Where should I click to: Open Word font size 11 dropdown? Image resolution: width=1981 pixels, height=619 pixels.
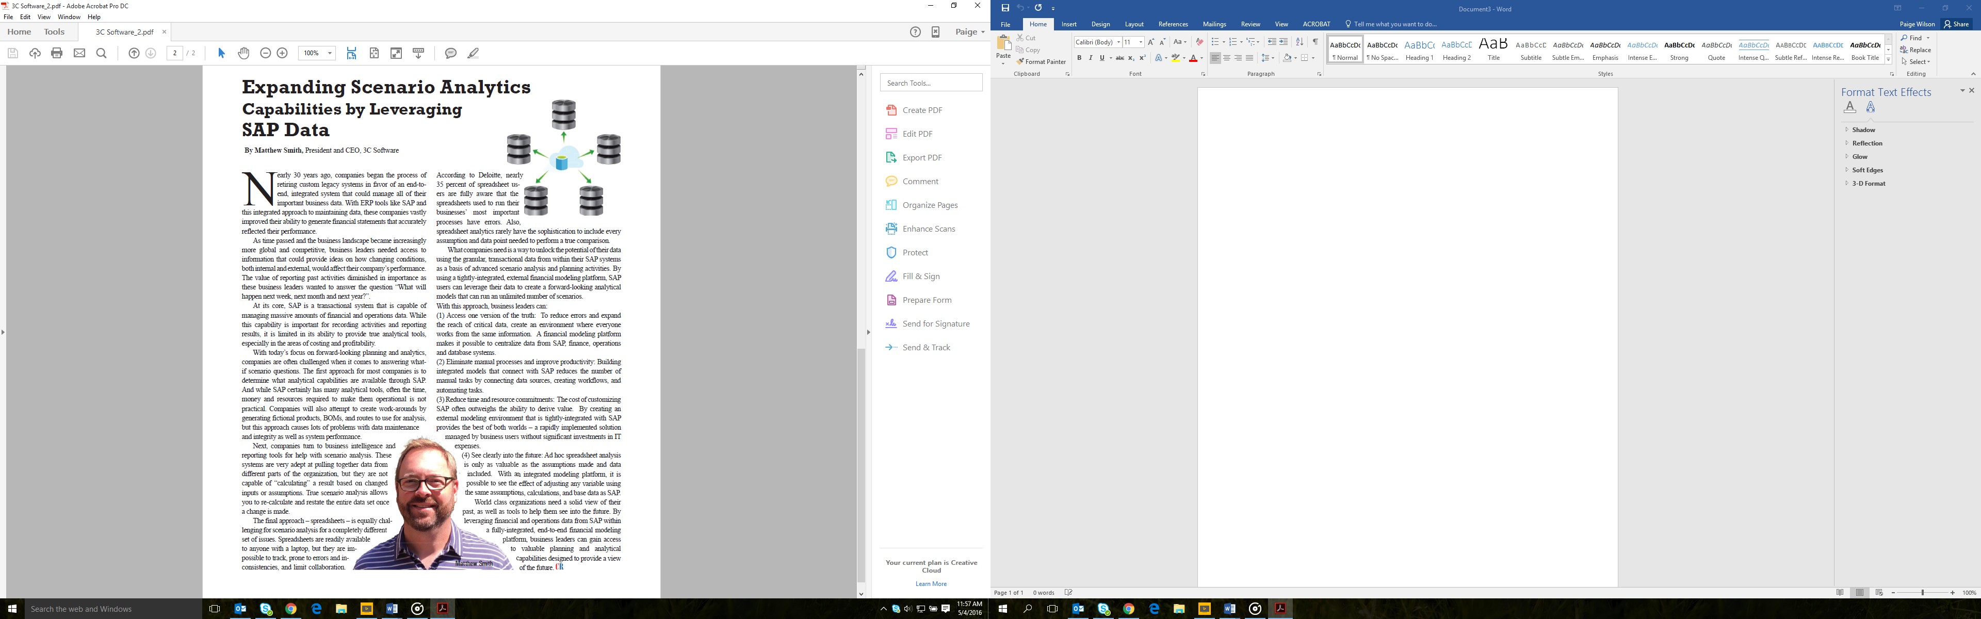pos(1141,42)
